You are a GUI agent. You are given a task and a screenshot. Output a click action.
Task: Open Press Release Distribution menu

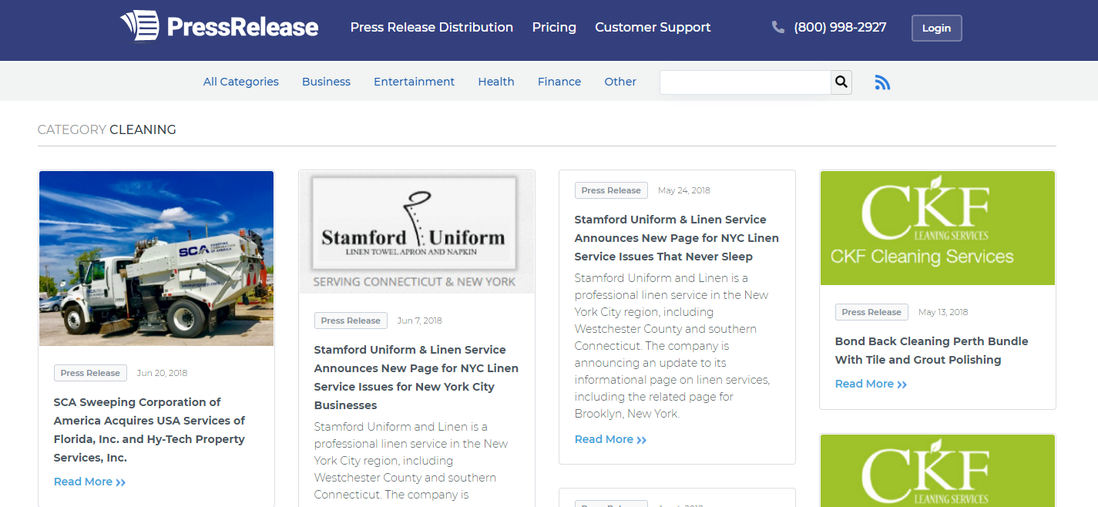431,27
